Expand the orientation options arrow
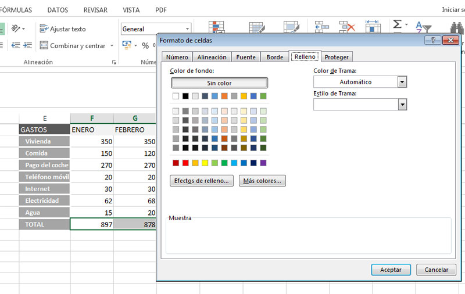Screen dimensions: 465x294 pyautogui.click(x=23, y=28)
